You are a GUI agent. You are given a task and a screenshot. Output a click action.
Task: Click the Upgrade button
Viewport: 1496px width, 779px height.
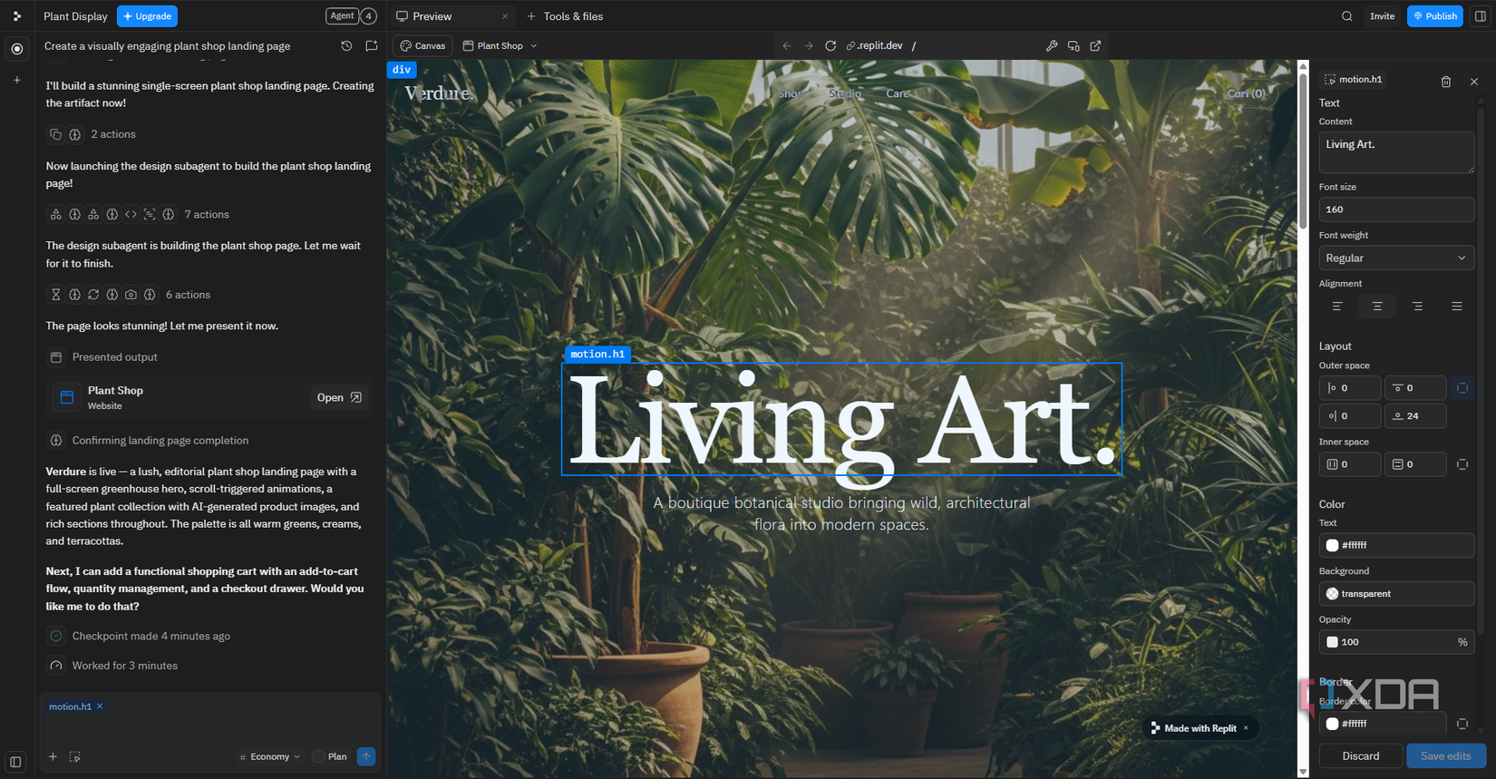[x=147, y=16]
